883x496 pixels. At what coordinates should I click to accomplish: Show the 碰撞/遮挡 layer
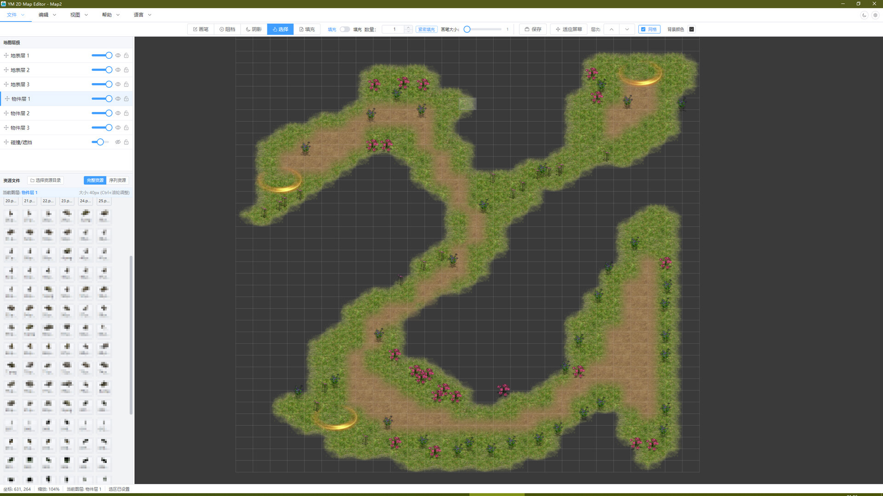pyautogui.click(x=118, y=142)
